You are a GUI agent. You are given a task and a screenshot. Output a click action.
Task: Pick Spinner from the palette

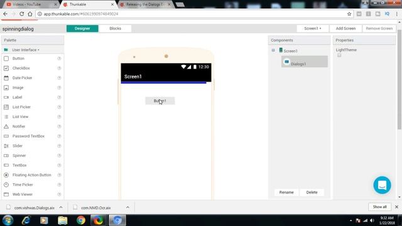pyautogui.click(x=19, y=156)
